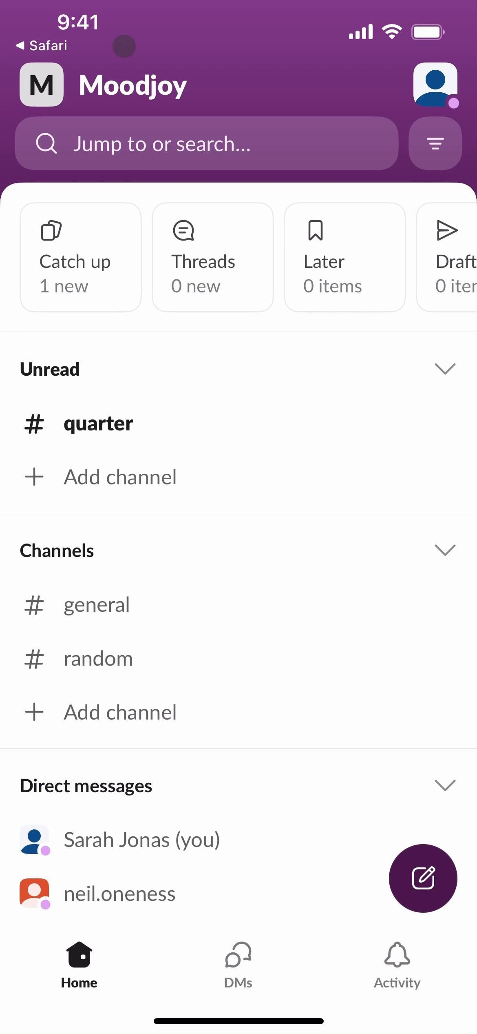Image resolution: width=477 pixels, height=1034 pixels.
Task: Open the random channel
Action: point(98,659)
